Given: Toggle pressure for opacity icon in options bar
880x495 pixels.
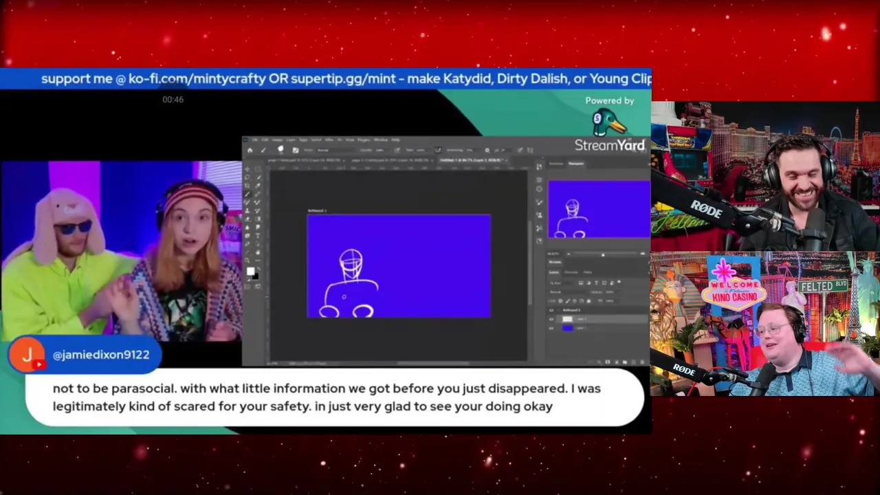Looking at the screenshot, I should pyautogui.click(x=397, y=150).
